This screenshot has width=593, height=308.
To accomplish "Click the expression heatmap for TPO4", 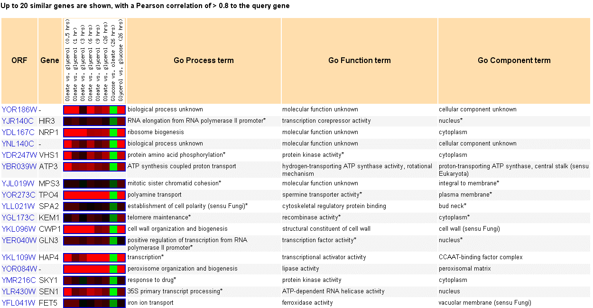I will 94,195.
